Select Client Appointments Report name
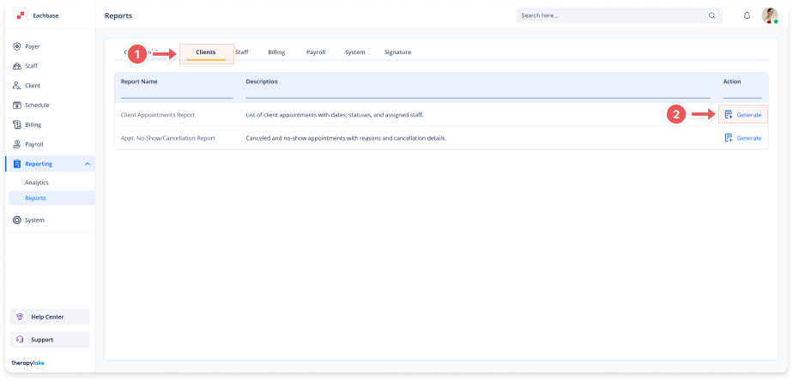The image size is (793, 381). (158, 115)
